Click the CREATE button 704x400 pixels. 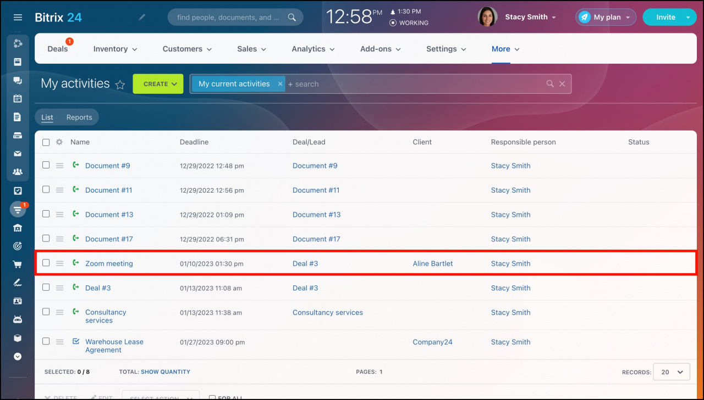click(x=158, y=84)
